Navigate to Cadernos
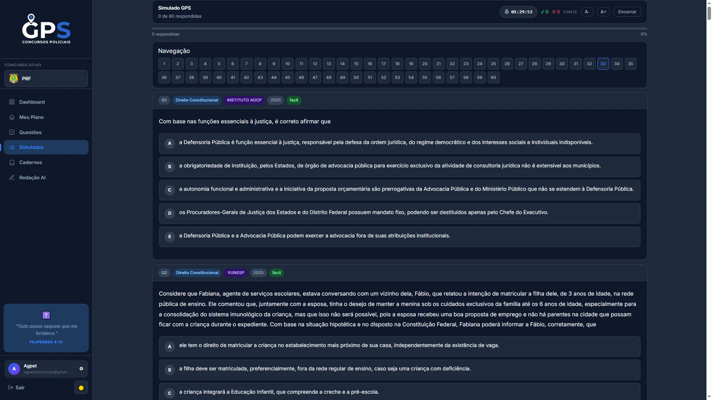 [x=46, y=162]
